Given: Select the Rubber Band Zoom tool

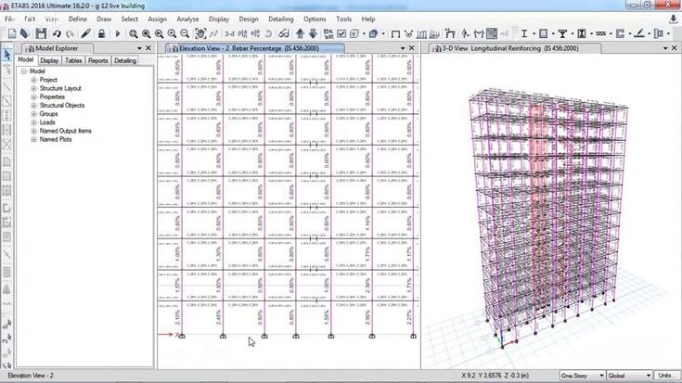Looking at the screenshot, I should 133,33.
